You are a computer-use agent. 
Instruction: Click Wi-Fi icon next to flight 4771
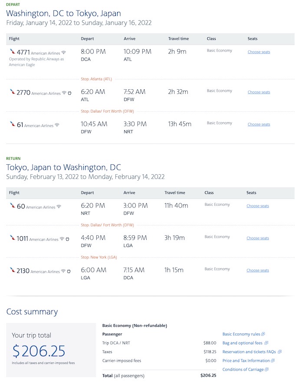coord(63,52)
